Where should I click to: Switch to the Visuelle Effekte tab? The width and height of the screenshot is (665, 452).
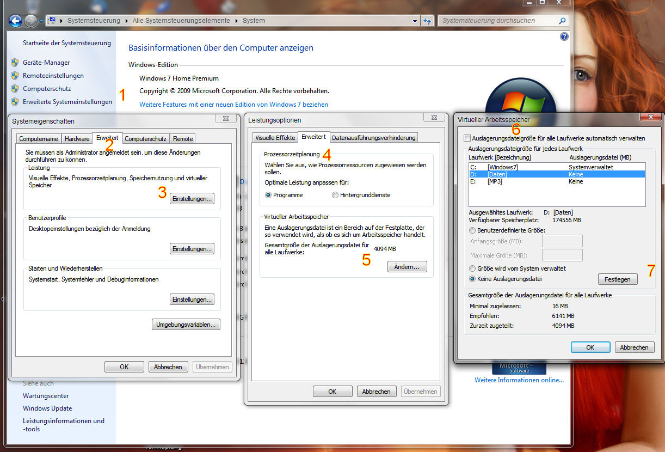(x=275, y=138)
